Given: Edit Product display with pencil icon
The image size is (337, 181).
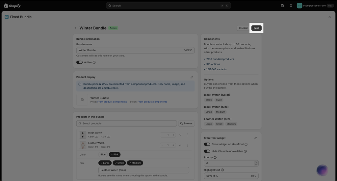Looking at the screenshot, I should click(x=192, y=77).
